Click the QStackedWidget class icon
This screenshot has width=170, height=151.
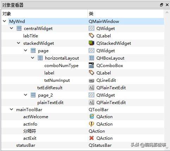pyautogui.click(x=92, y=43)
